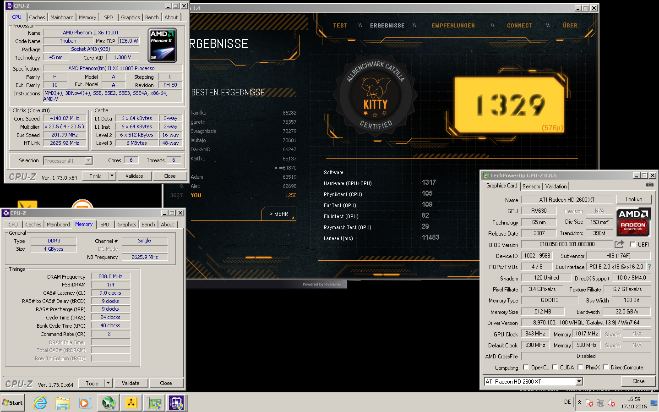Open the Processor #1 selection dropdown

click(x=88, y=160)
